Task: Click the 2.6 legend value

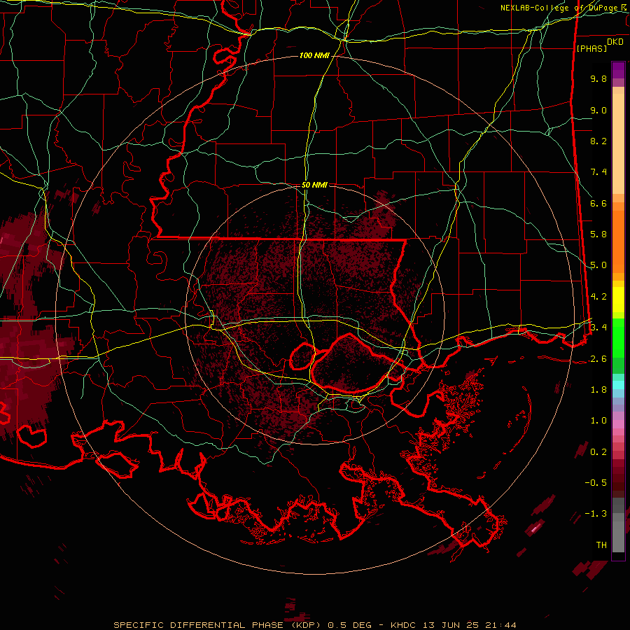Action: [x=598, y=359]
